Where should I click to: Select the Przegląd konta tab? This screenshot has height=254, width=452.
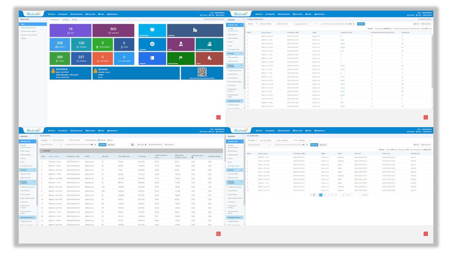55,20
